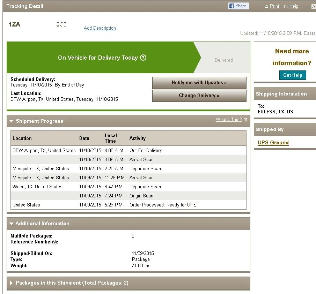Click the small icon beside What's This?
The width and height of the screenshot is (316, 294).
click(x=245, y=120)
